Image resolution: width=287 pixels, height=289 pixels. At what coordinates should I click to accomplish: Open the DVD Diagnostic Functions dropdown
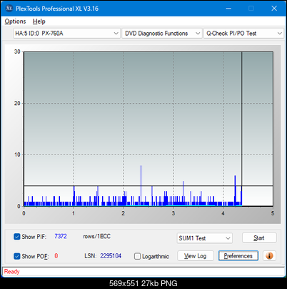coord(162,34)
